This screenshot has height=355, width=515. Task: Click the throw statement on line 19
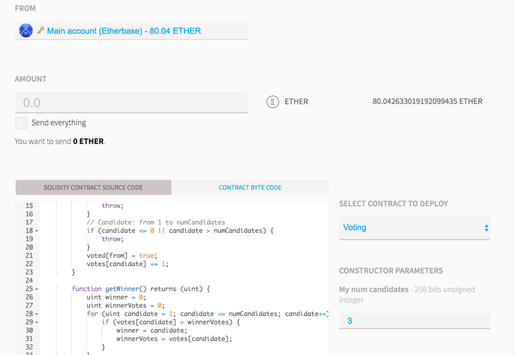pyautogui.click(x=113, y=239)
